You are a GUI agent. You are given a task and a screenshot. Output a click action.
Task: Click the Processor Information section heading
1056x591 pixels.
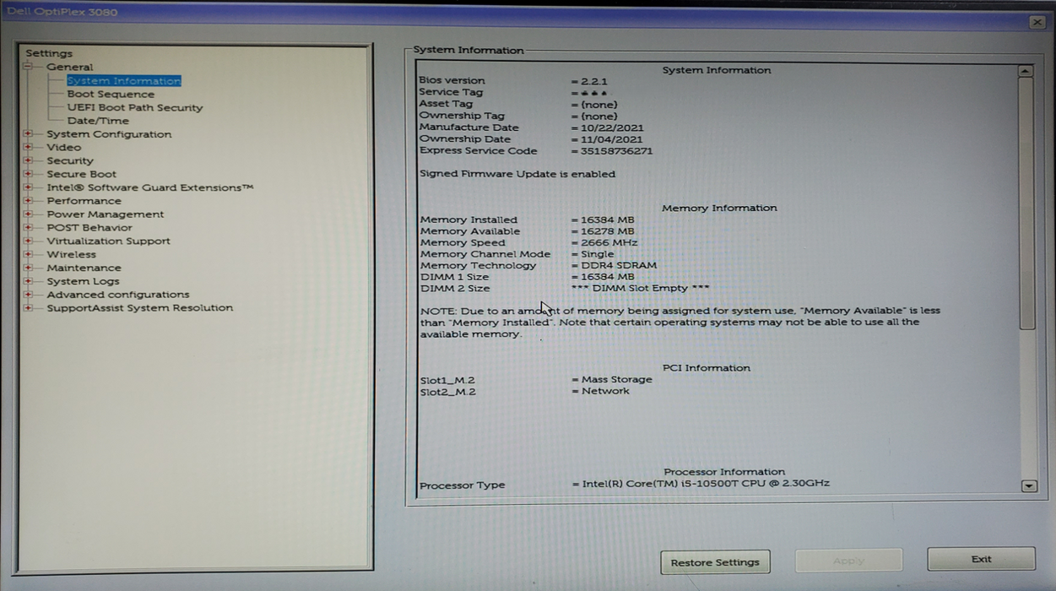(x=724, y=472)
